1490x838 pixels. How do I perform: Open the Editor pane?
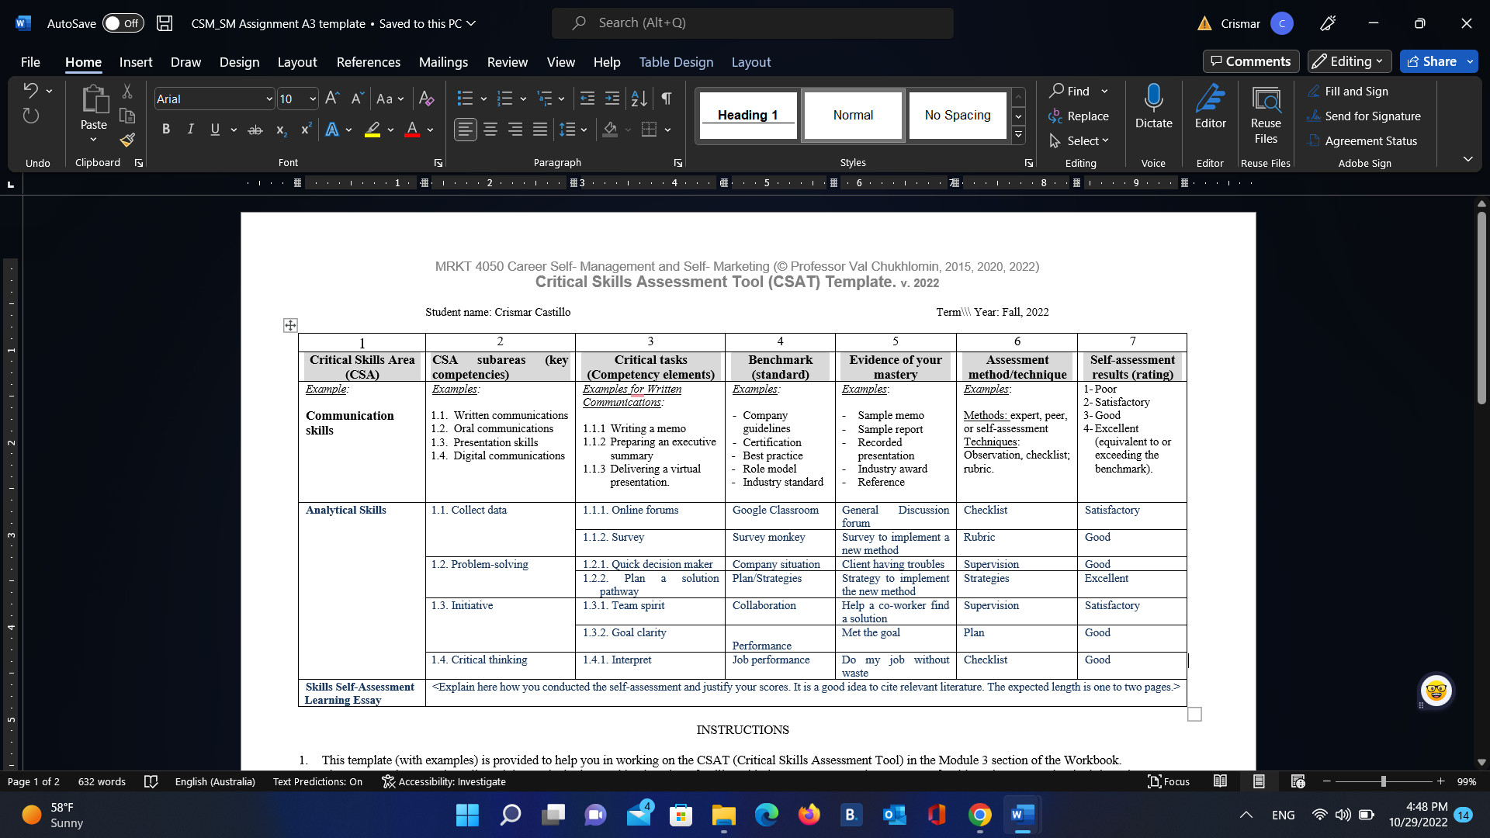[x=1210, y=109]
